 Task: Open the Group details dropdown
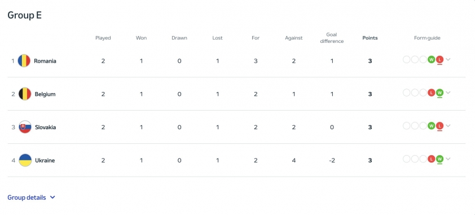(31, 198)
